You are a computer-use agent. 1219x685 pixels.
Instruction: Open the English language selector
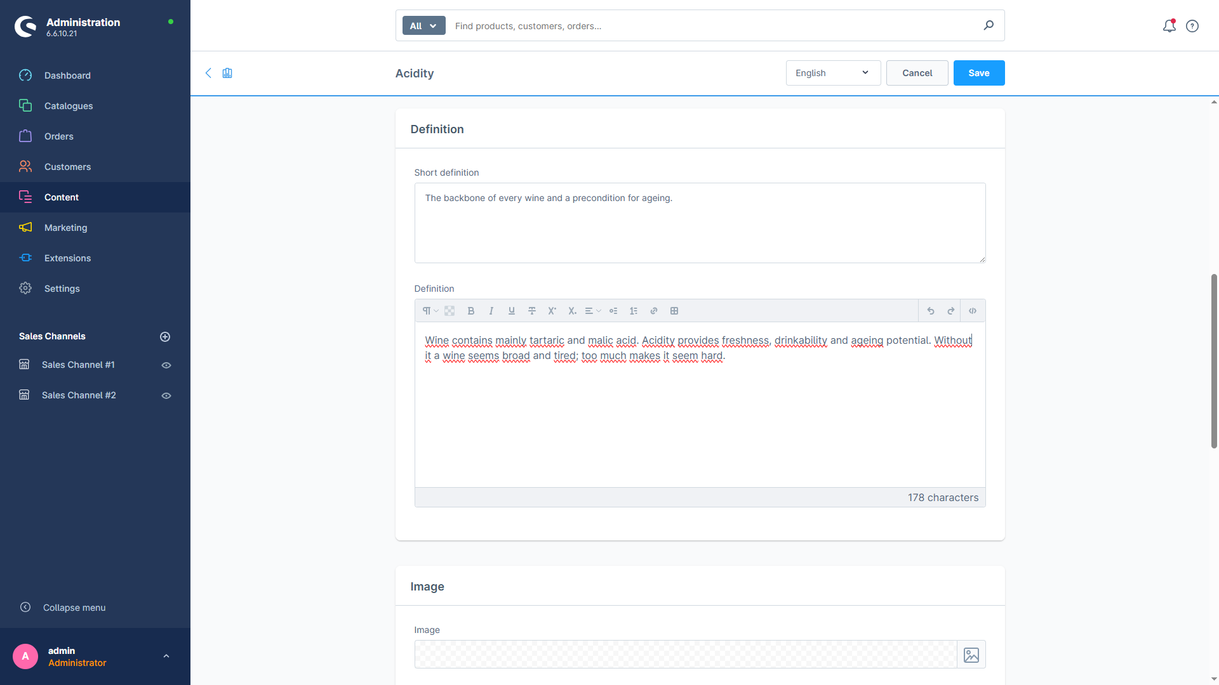pos(833,73)
